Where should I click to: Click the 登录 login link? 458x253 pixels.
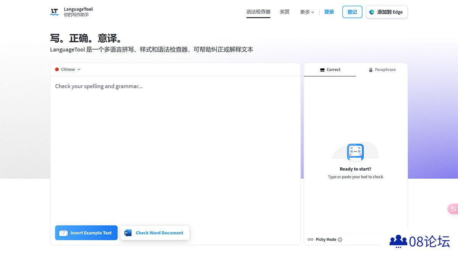[329, 12]
